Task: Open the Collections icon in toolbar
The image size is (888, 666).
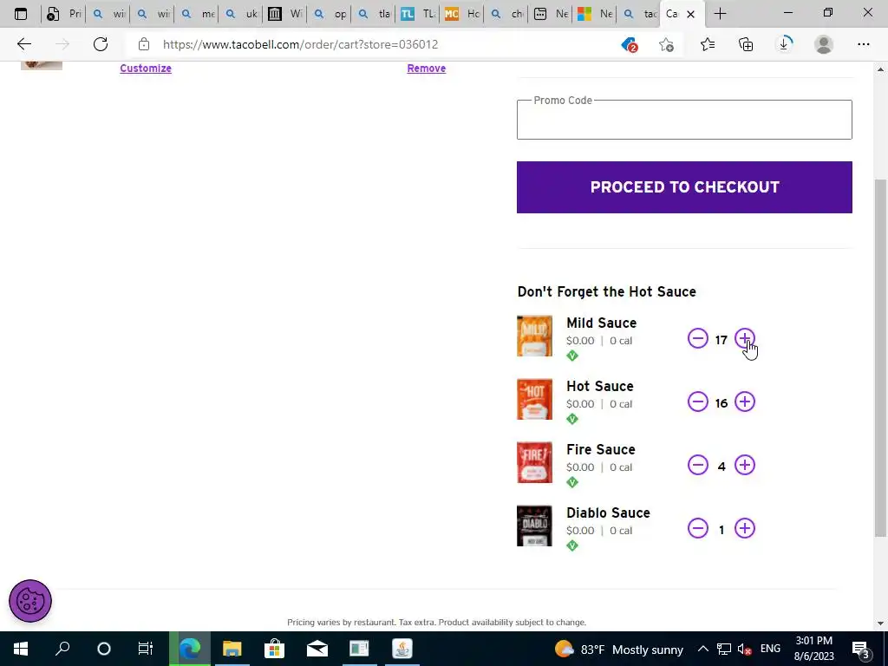Action: (746, 44)
